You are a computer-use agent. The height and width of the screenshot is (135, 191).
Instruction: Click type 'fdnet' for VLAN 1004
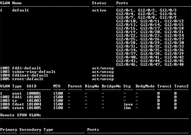click(18, 104)
